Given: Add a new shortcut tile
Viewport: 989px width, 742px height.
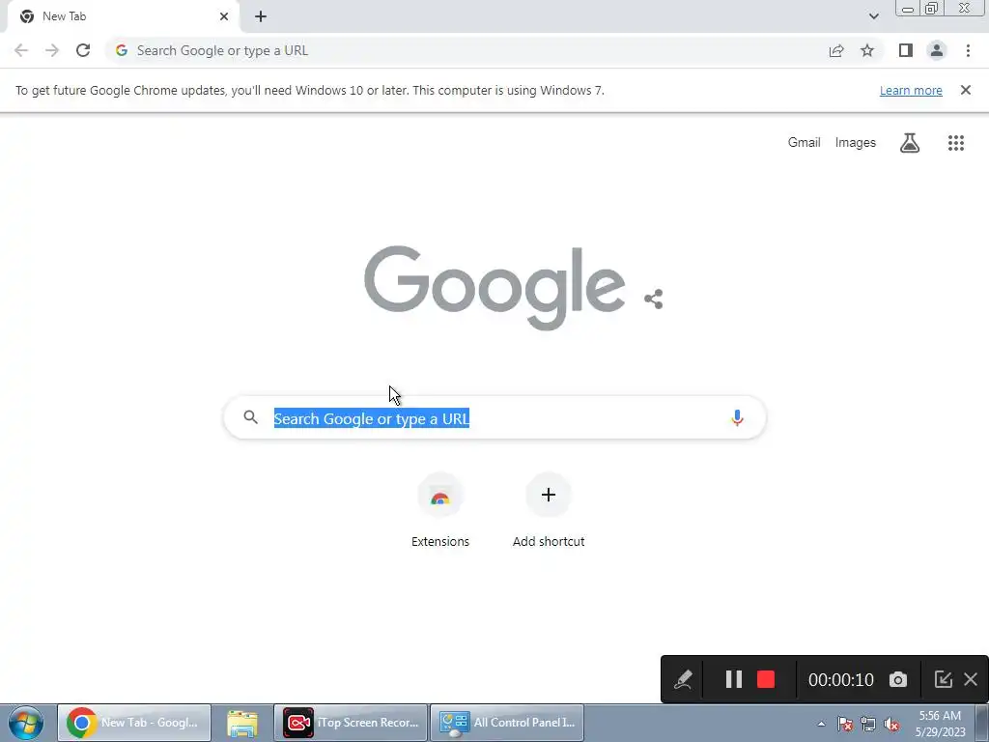Looking at the screenshot, I should click(x=549, y=510).
